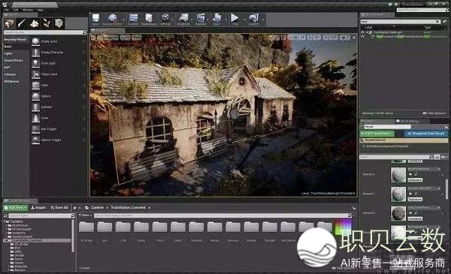
Task: Click the Launch toolbar icon
Action: coord(254,19)
